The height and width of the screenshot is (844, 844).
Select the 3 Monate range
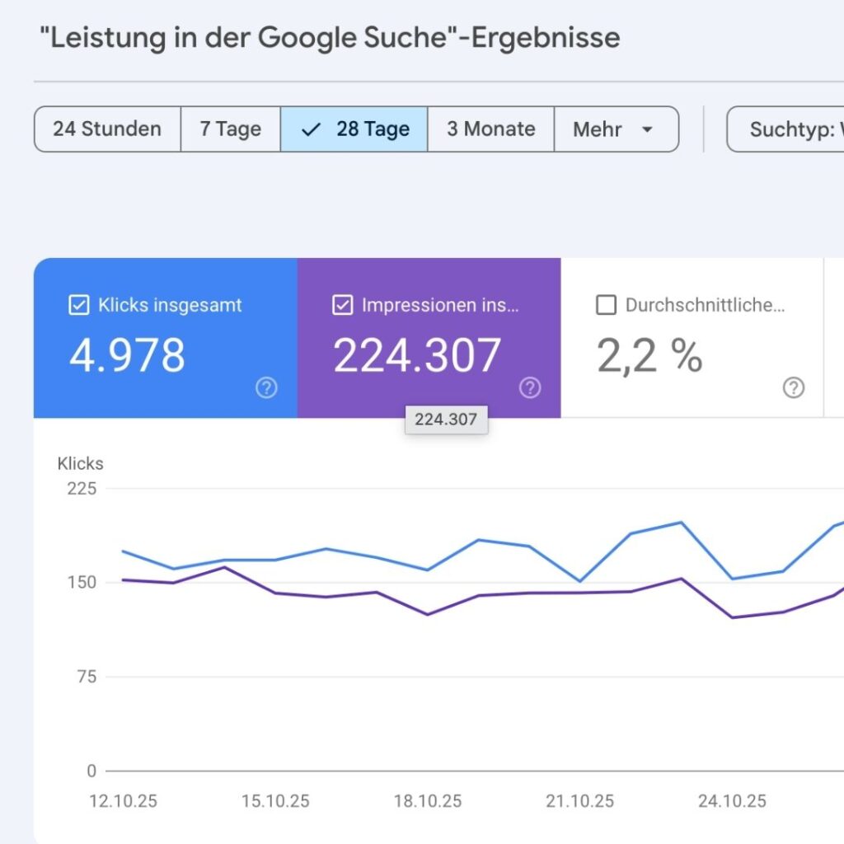(491, 129)
